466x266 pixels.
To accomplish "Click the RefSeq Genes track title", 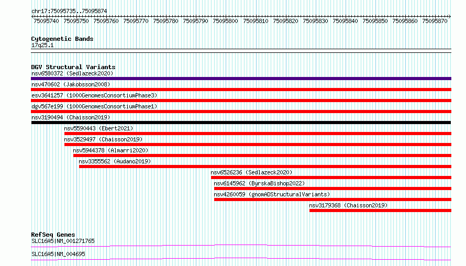I will (x=53, y=235).
